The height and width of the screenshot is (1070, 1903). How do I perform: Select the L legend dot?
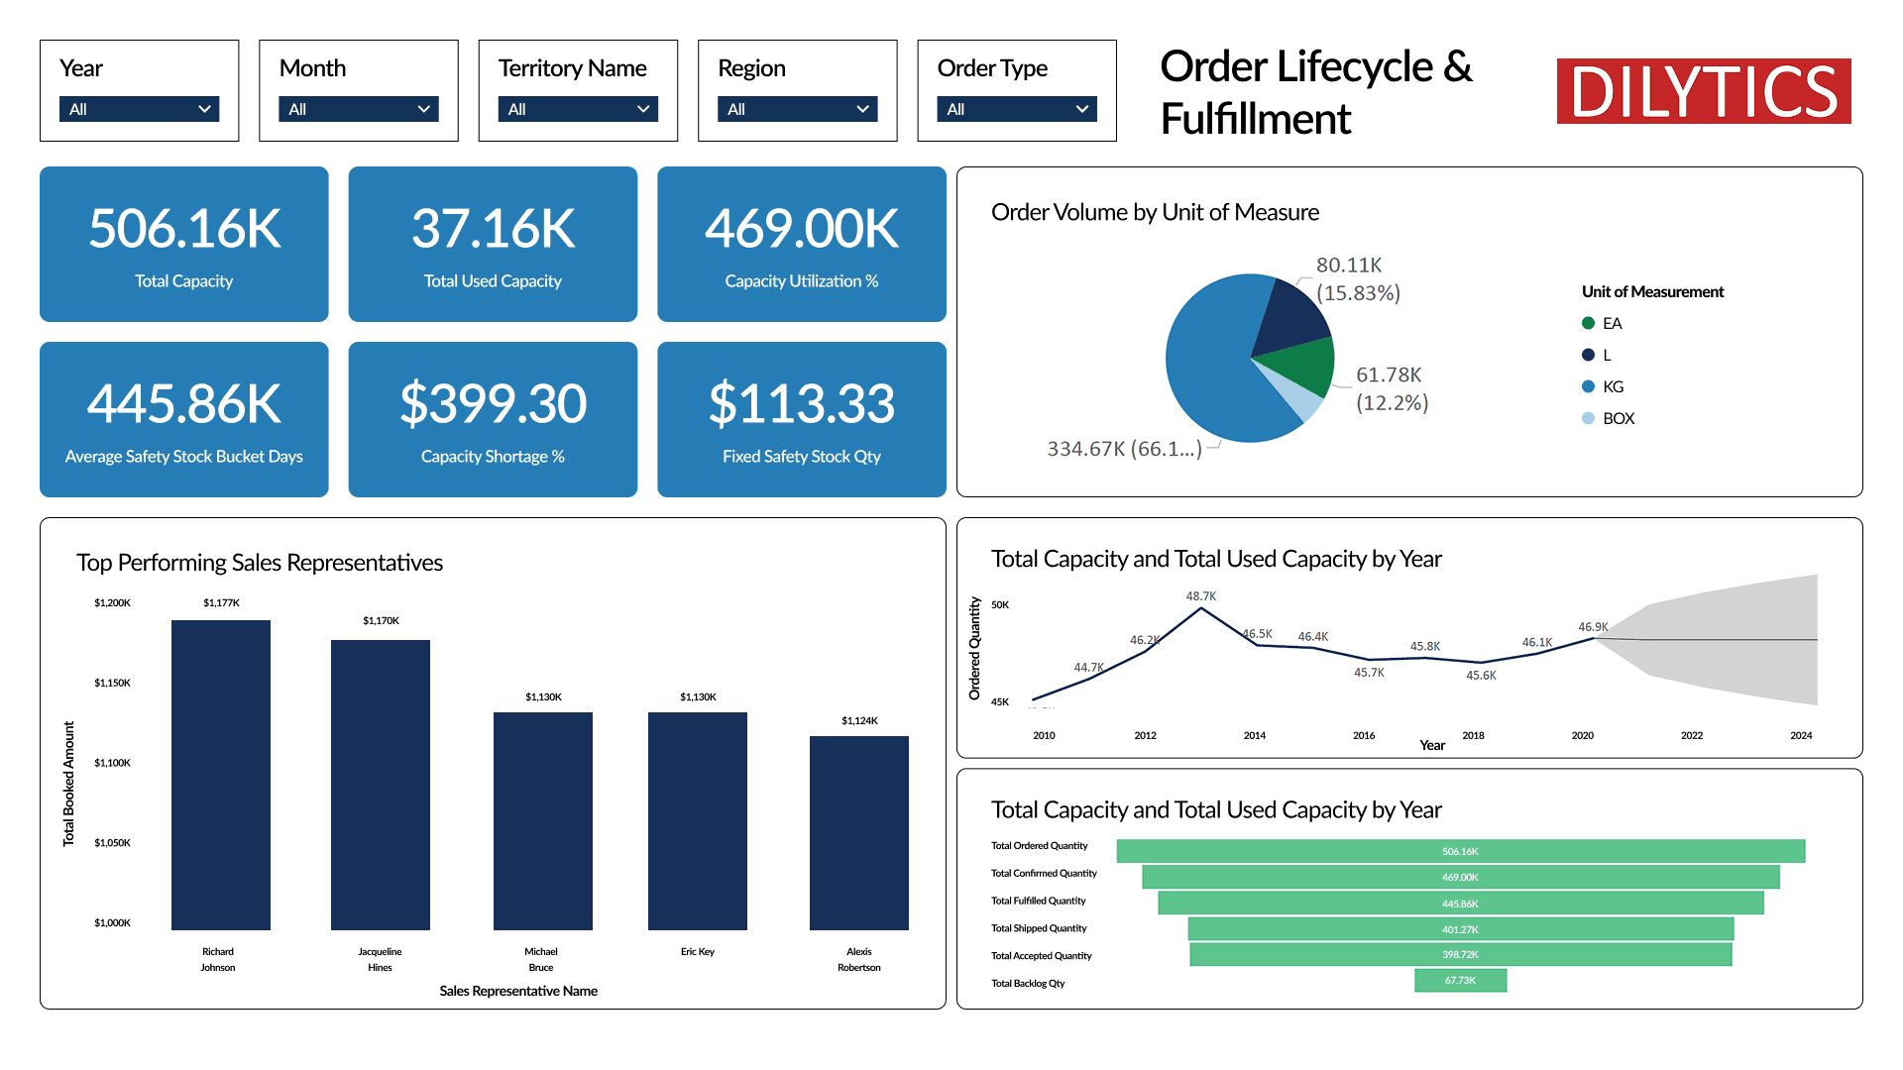[1588, 355]
